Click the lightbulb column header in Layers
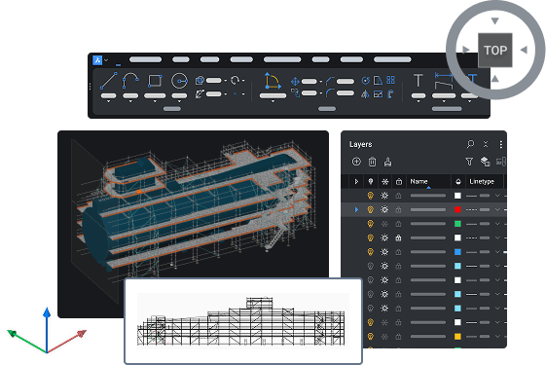Viewport: 546px width, 365px height. click(x=371, y=181)
